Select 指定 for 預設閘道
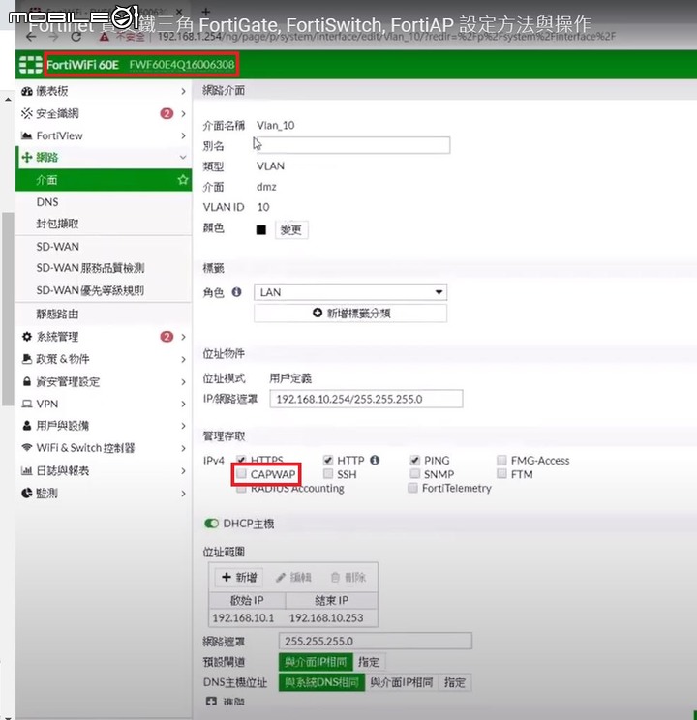This screenshot has width=697, height=720. [x=369, y=662]
